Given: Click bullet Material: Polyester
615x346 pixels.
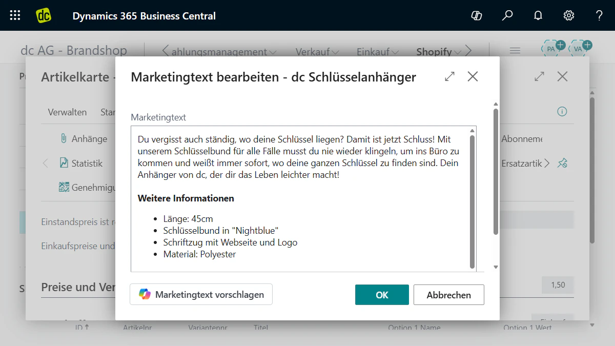Looking at the screenshot, I should 200,254.
